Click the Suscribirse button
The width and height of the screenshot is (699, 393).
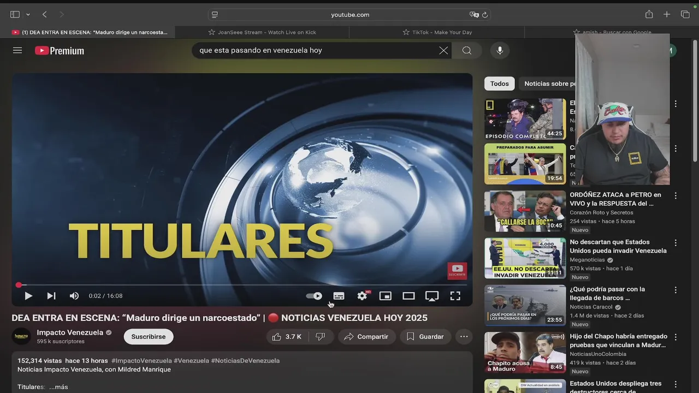(149, 337)
